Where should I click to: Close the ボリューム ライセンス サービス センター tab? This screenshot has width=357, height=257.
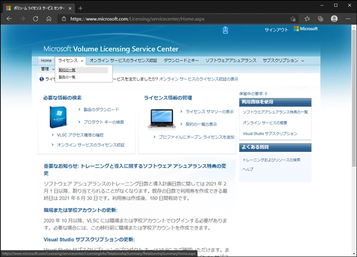70,8
